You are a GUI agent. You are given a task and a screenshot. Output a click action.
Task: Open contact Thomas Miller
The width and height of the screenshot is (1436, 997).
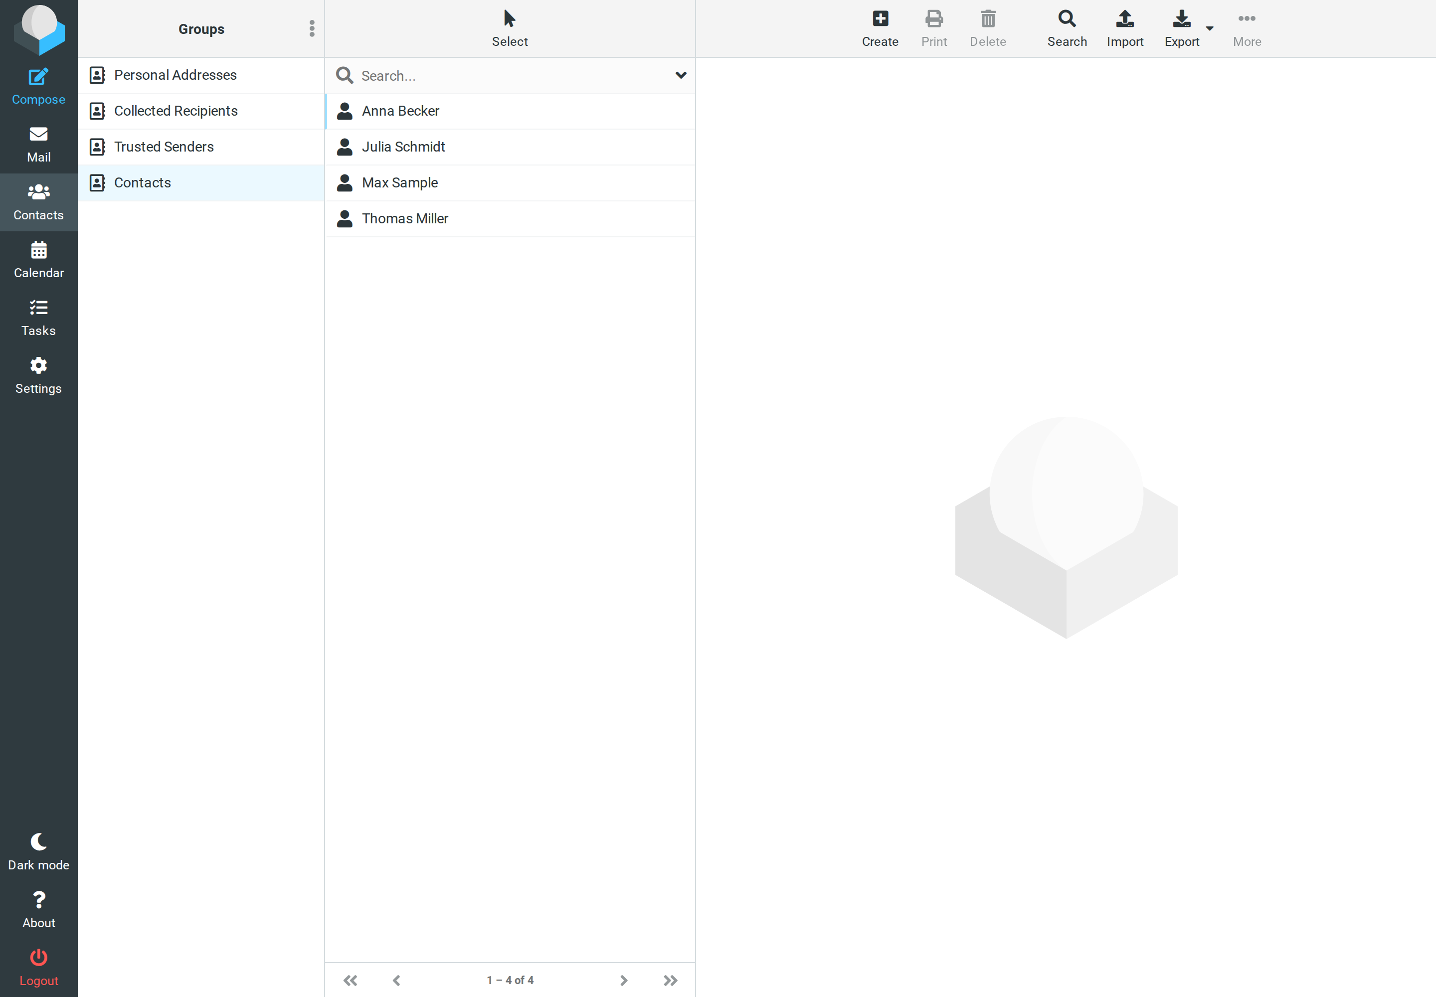click(510, 219)
